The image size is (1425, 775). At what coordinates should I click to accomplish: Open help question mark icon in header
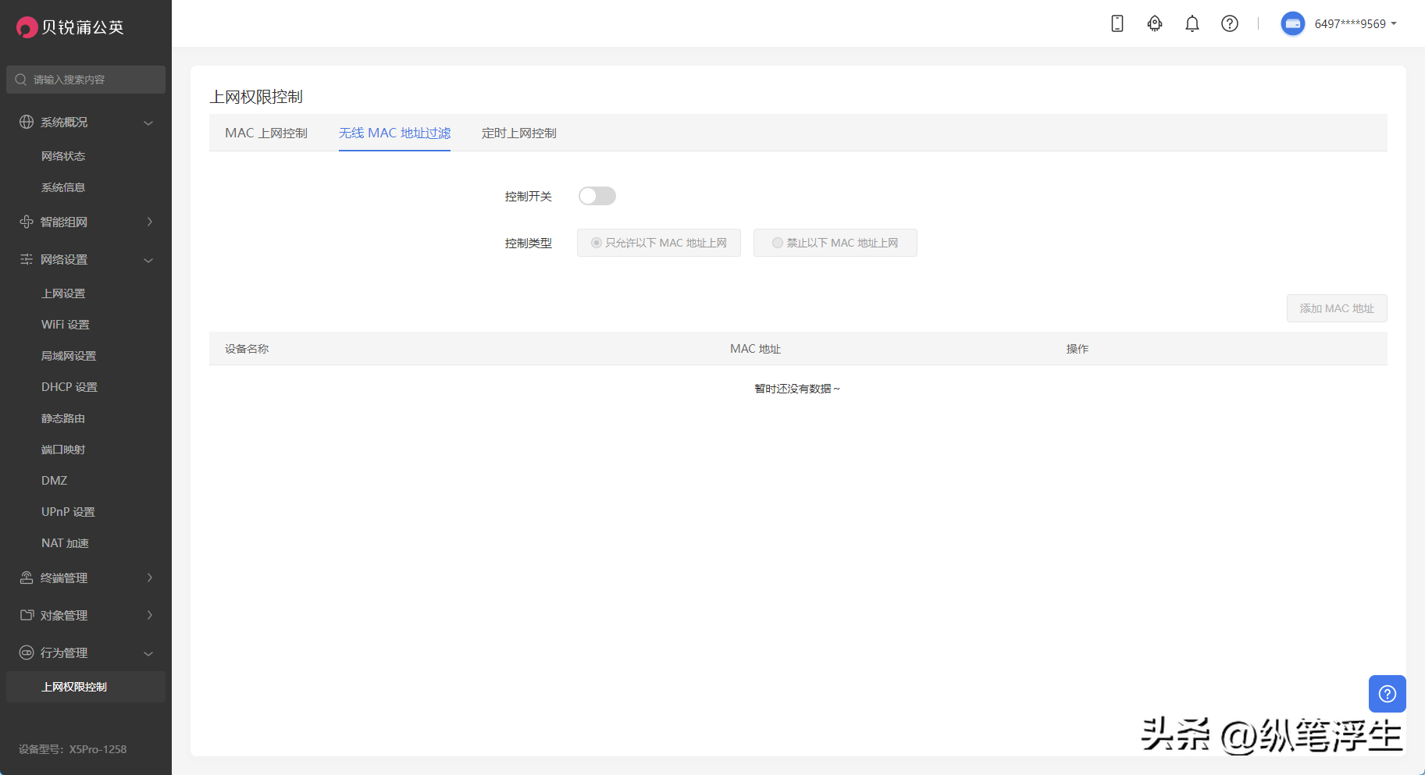[1230, 23]
